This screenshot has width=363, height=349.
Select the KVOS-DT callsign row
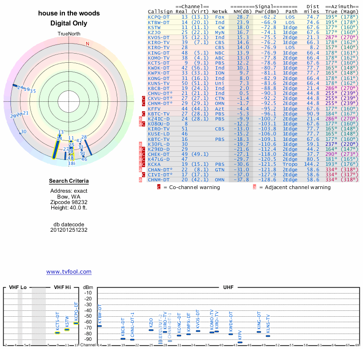click(x=160, y=37)
